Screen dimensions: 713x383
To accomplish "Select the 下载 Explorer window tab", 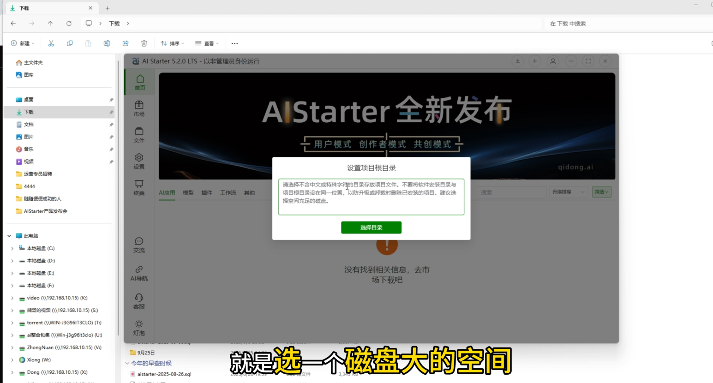I will (51, 8).
